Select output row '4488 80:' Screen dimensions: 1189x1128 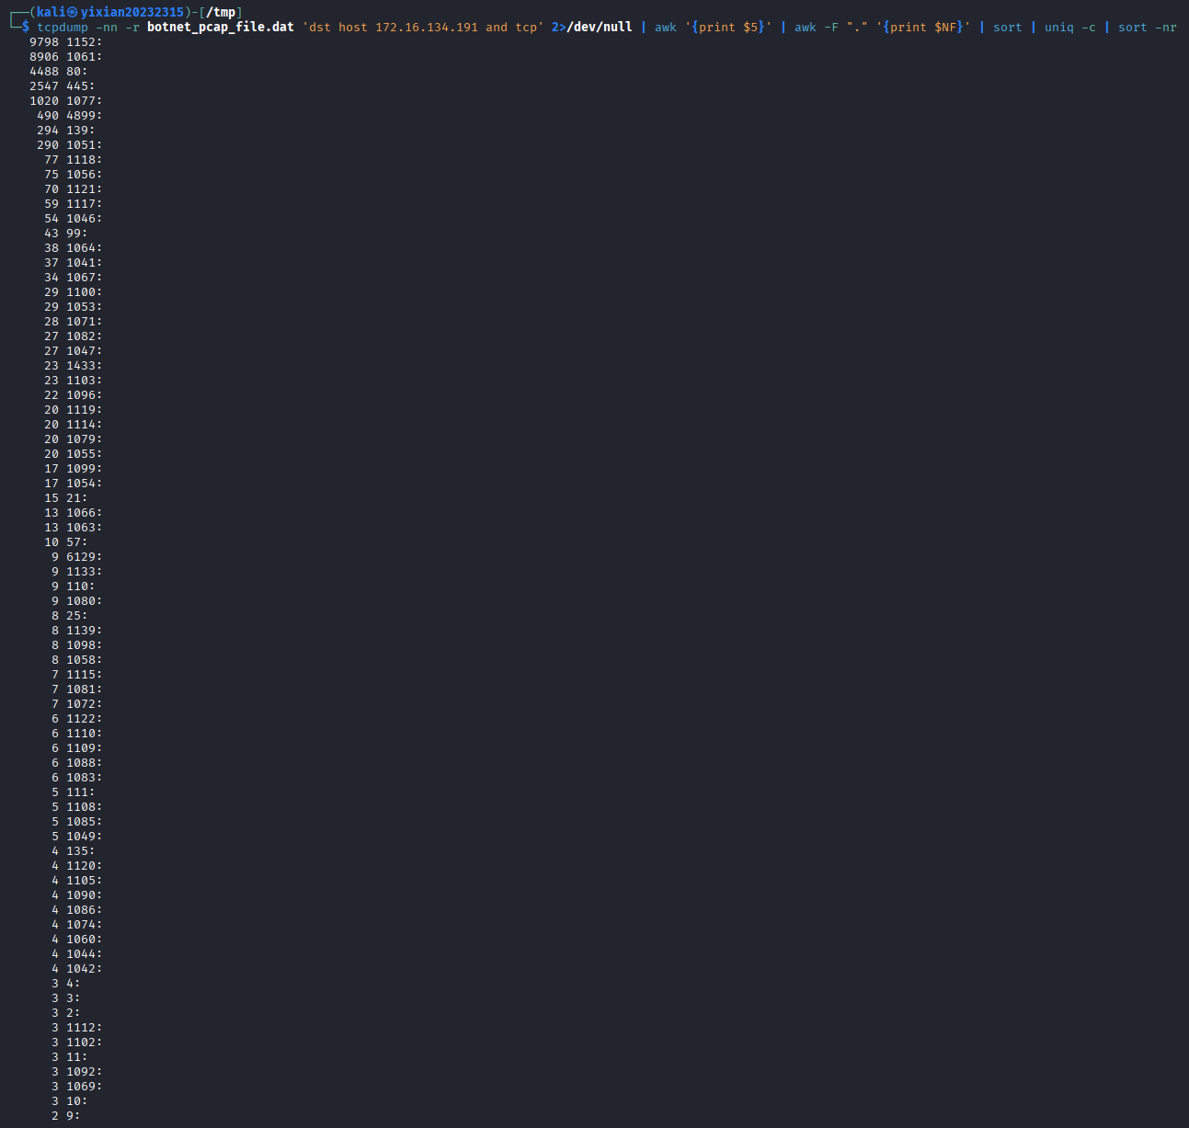(x=59, y=72)
